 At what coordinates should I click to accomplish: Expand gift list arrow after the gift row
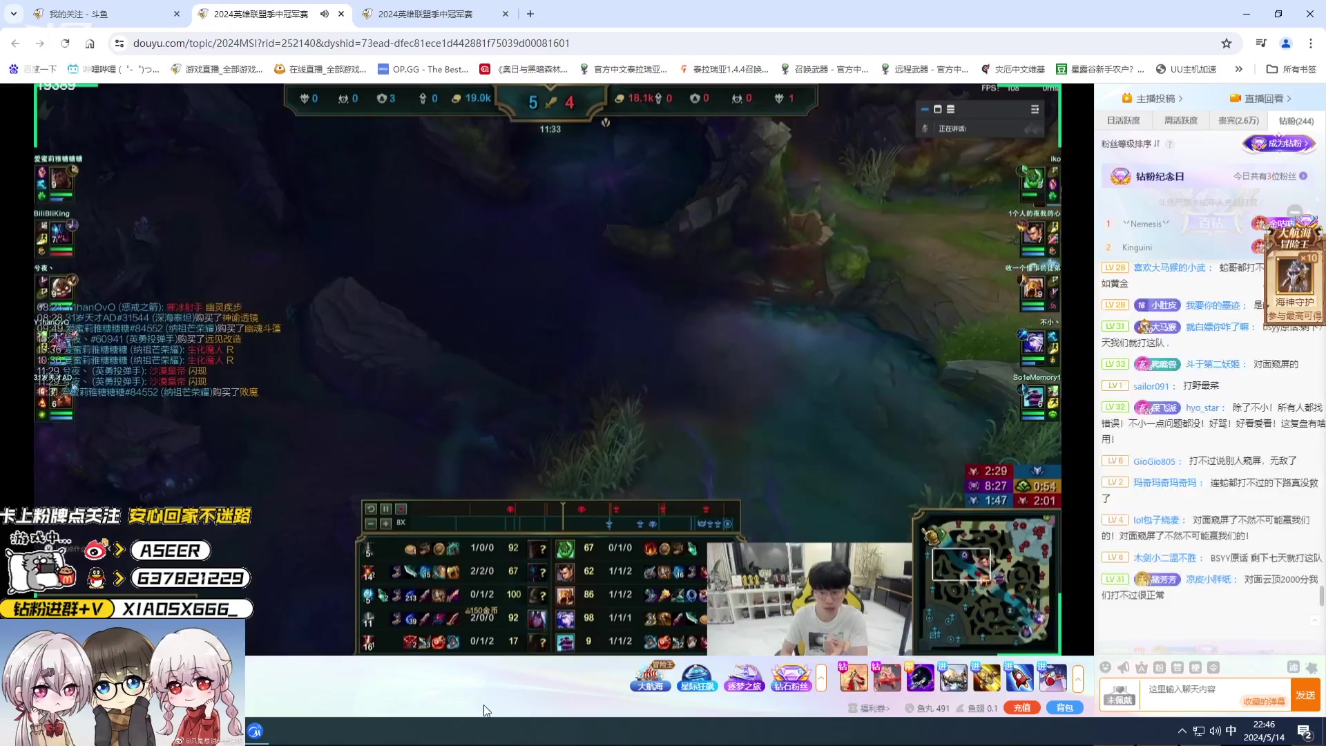click(x=1077, y=678)
